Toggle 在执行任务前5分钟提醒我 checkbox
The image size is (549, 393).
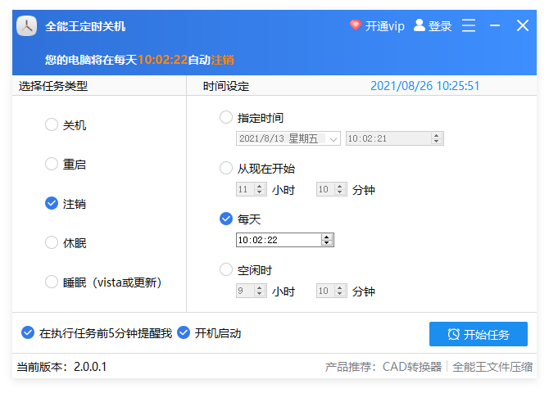coord(28,333)
